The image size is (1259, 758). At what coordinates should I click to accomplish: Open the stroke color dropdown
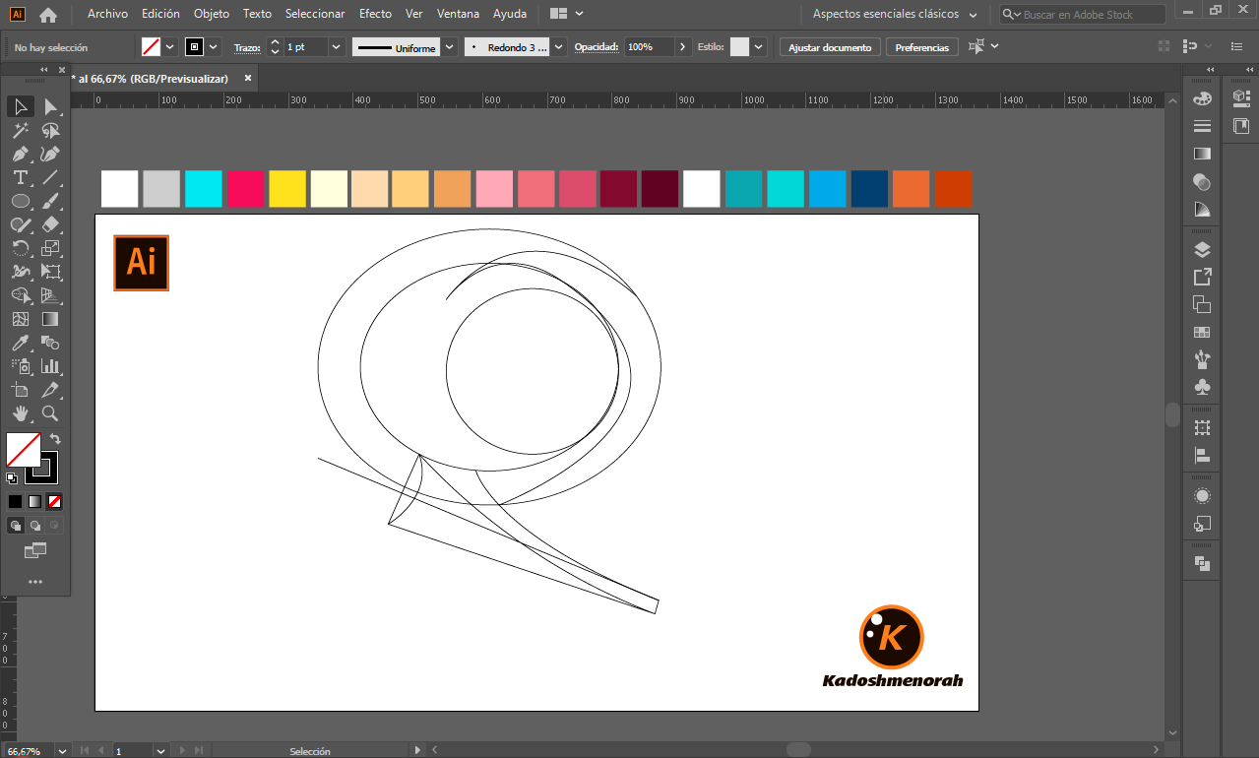tap(214, 47)
